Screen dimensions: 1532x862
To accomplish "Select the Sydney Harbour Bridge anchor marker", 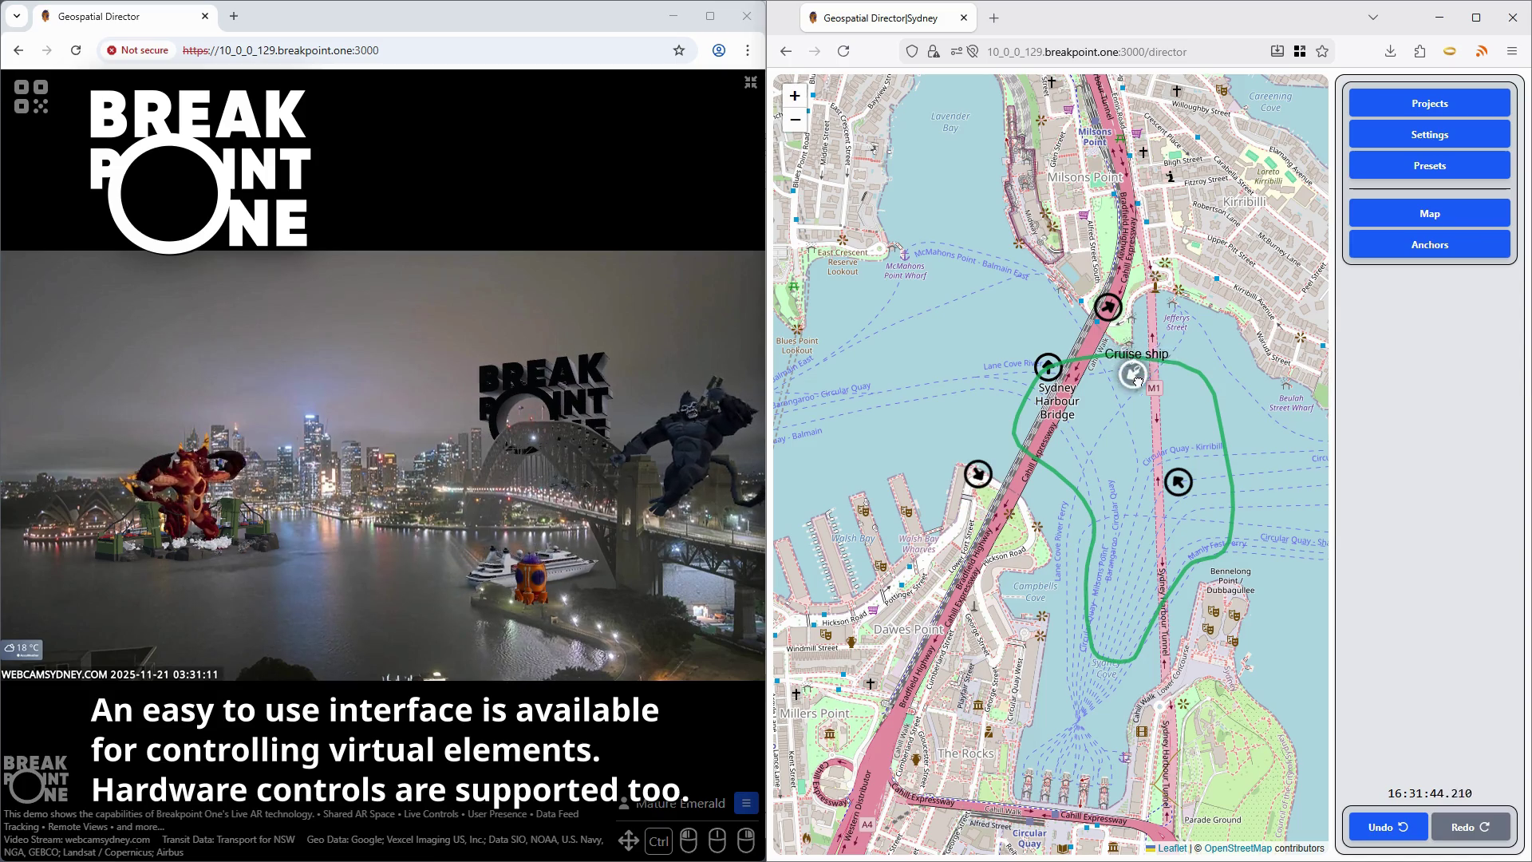I will pos(1048,367).
